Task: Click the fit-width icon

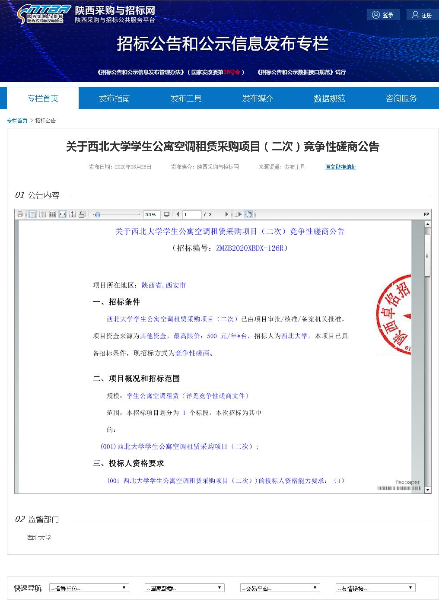Action: 62,214
